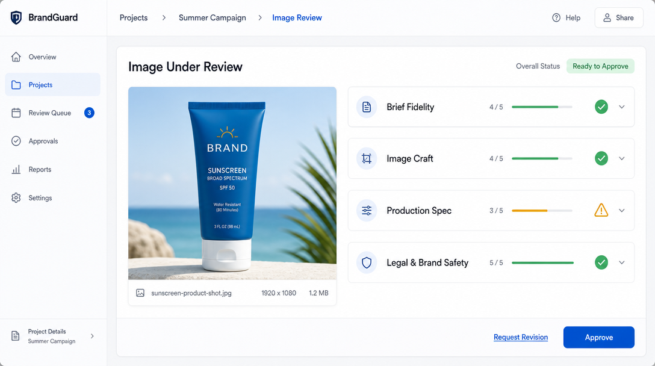Click the green check on Legal & Brand Safety

coord(601,262)
